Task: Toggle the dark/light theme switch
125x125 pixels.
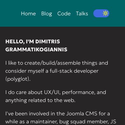Action: [x=101, y=13]
